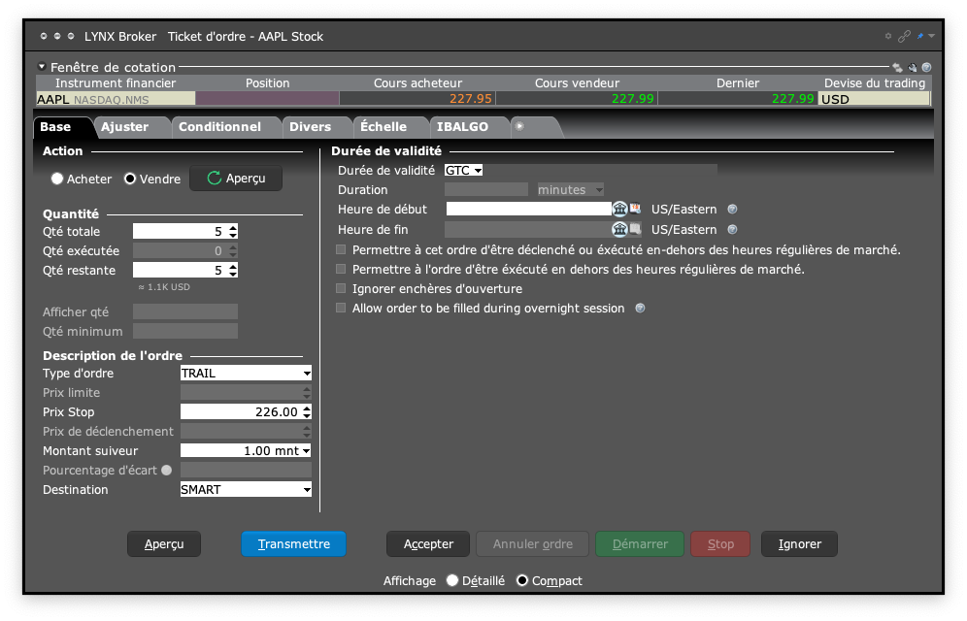Click the empty Position cell
The width and height of the screenshot is (967, 621).
(267, 99)
